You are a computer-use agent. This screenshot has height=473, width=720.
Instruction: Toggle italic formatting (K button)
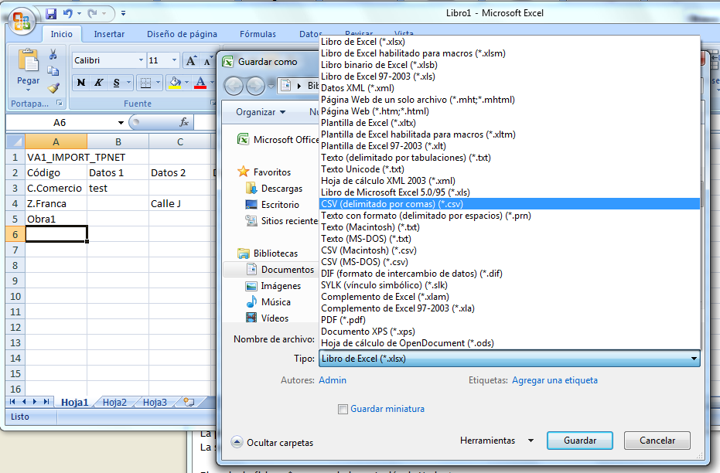tap(98, 83)
